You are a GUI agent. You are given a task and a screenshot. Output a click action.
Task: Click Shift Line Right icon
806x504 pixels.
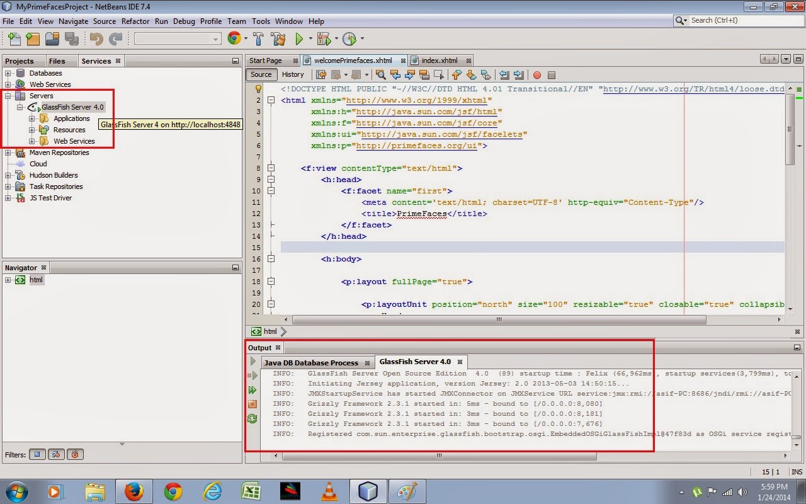click(x=518, y=74)
